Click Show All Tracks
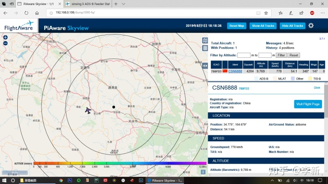 pos(263,25)
